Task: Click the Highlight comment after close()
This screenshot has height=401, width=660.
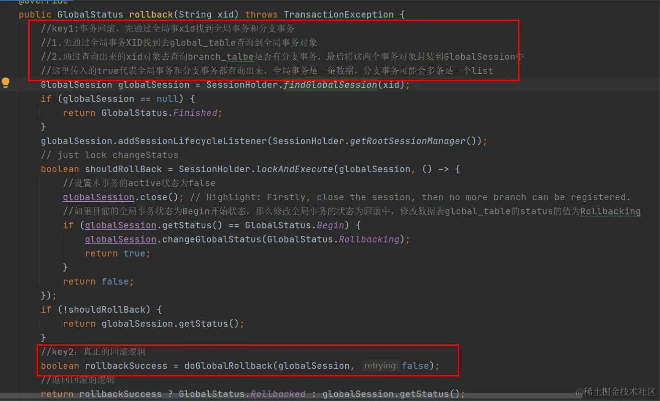Action: click(x=410, y=197)
